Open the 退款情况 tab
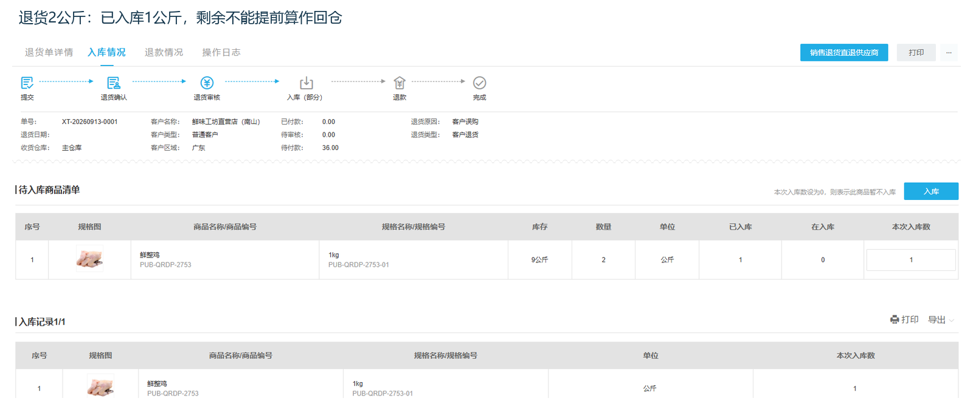This screenshot has height=401, width=973. pos(164,52)
